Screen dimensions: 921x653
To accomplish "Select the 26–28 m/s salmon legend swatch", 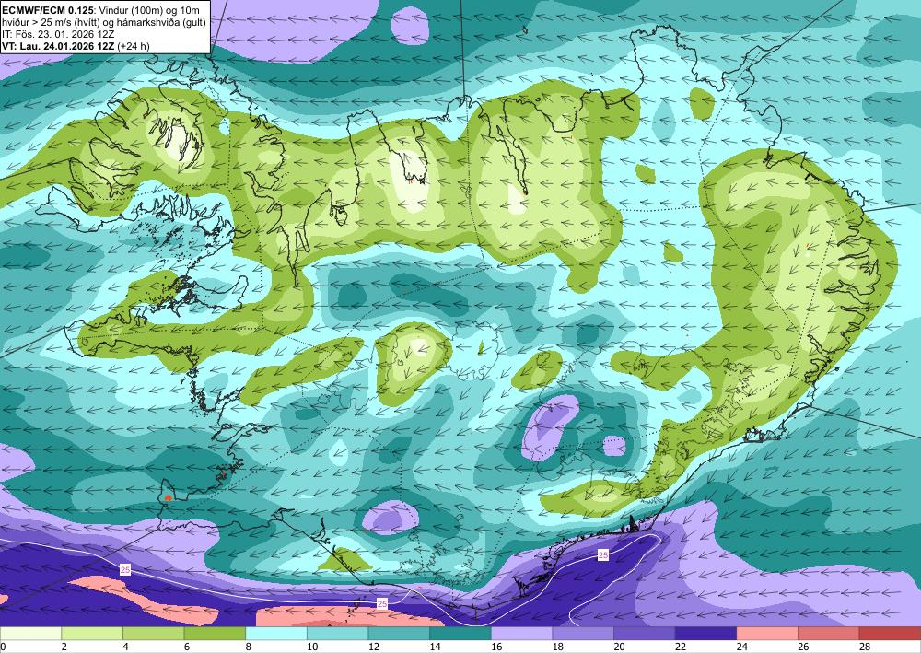I will [829, 634].
